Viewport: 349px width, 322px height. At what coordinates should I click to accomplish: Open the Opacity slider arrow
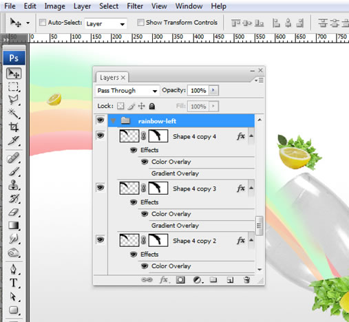[x=213, y=90]
